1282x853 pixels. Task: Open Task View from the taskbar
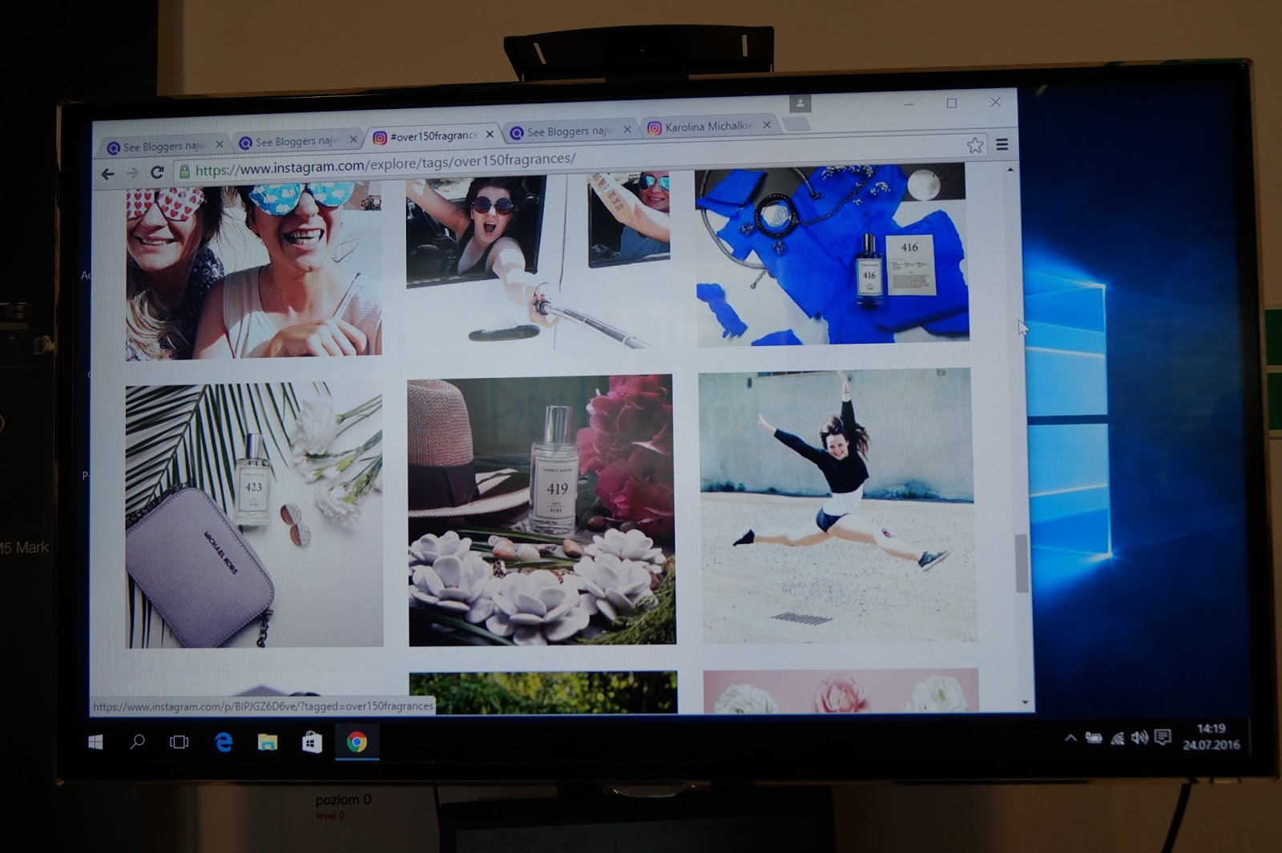pos(179,742)
